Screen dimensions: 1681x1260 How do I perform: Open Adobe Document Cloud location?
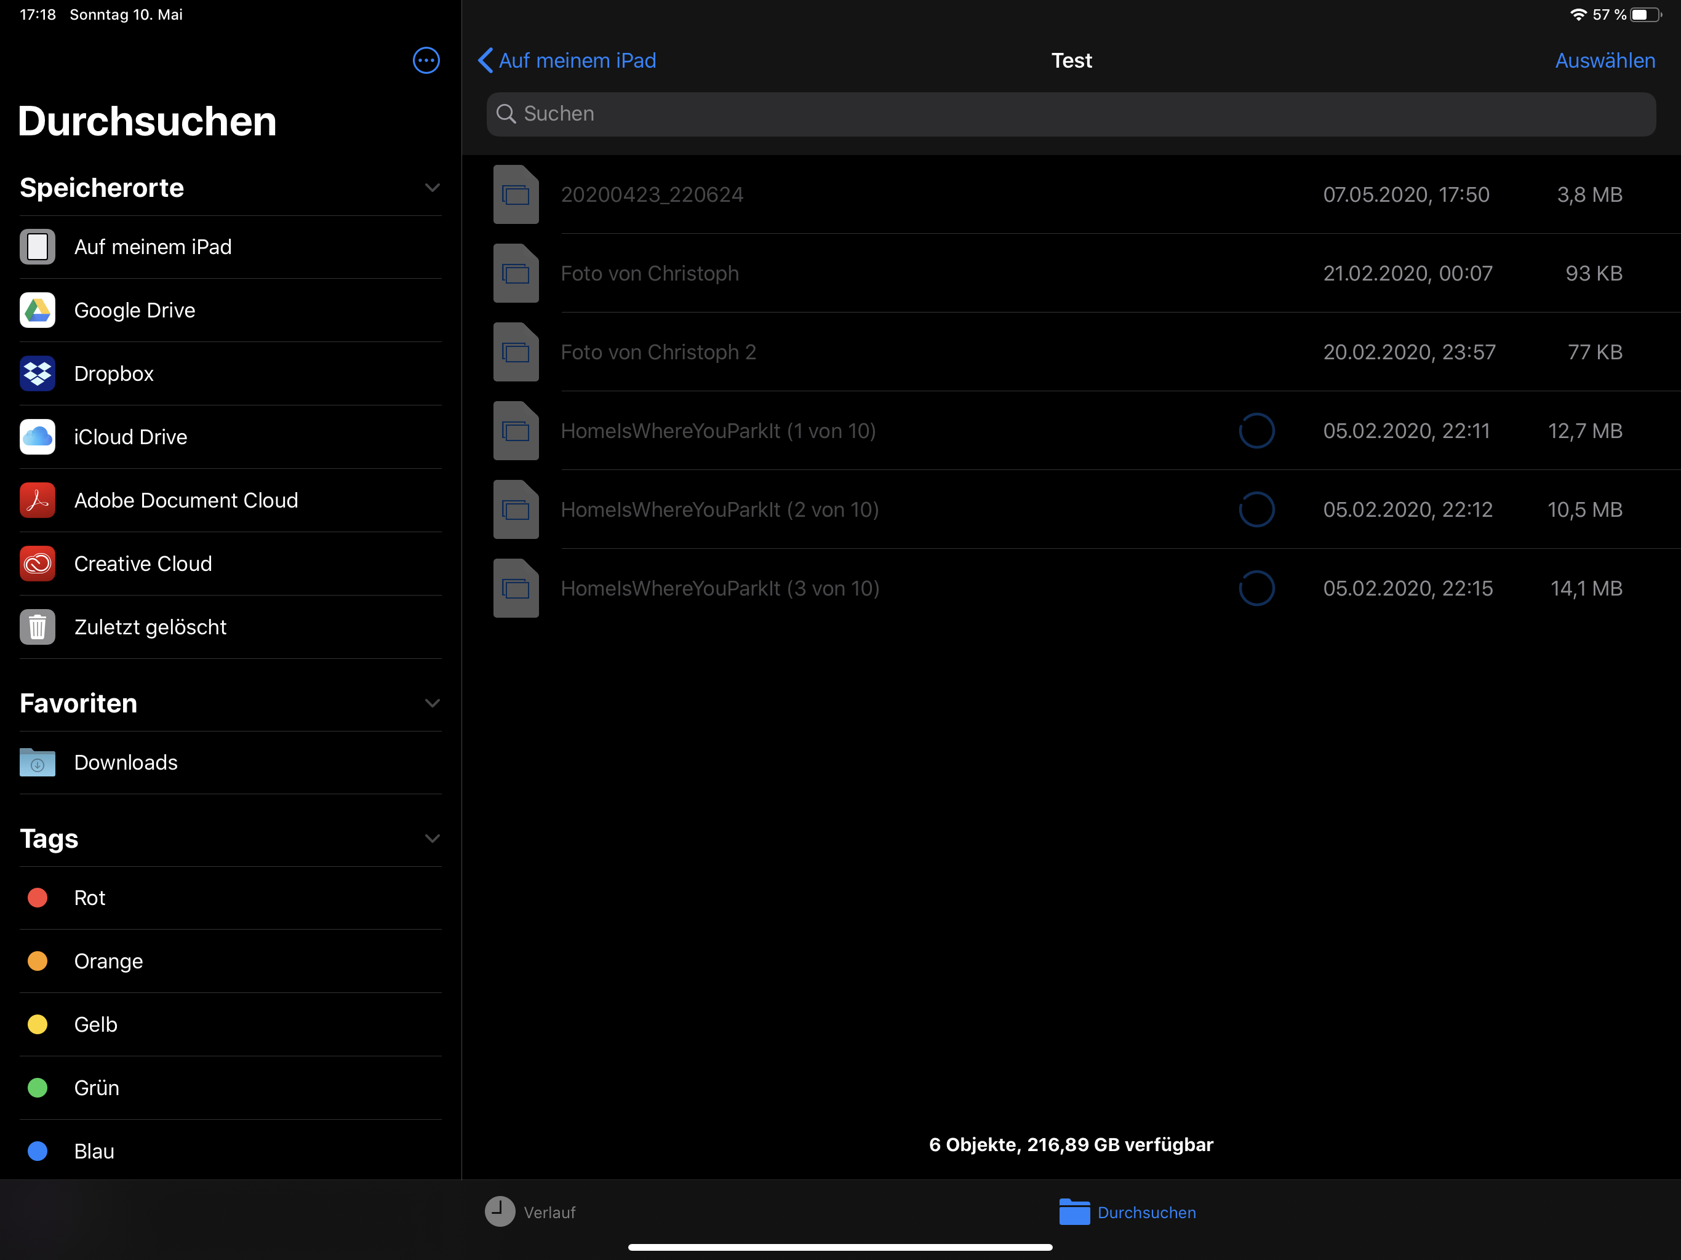pos(185,500)
